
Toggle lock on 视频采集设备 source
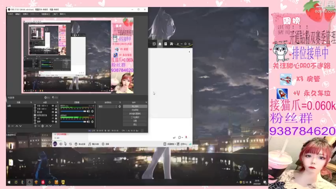56,115
